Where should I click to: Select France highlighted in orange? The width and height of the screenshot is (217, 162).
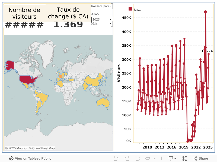(60, 76)
